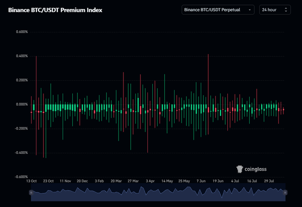Viewport: 302px width, 207px height.
Task: Click the right range slider handle
Action: pyautogui.click(x=285, y=192)
